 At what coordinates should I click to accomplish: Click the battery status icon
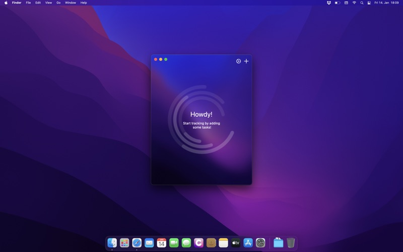pos(338,3)
